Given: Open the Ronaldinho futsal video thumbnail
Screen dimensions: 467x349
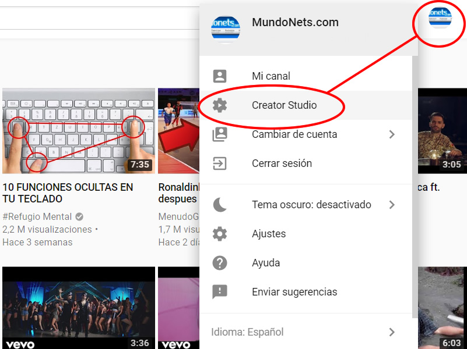Looking at the screenshot, I should [x=179, y=131].
